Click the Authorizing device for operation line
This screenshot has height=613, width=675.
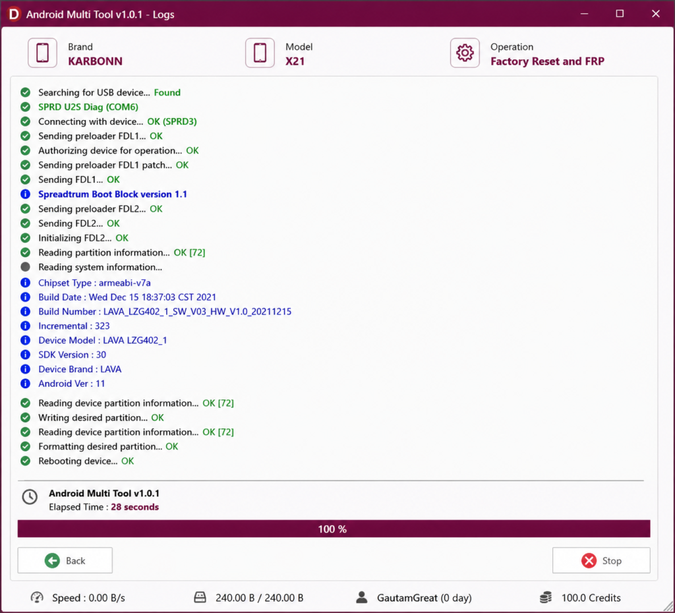(119, 150)
